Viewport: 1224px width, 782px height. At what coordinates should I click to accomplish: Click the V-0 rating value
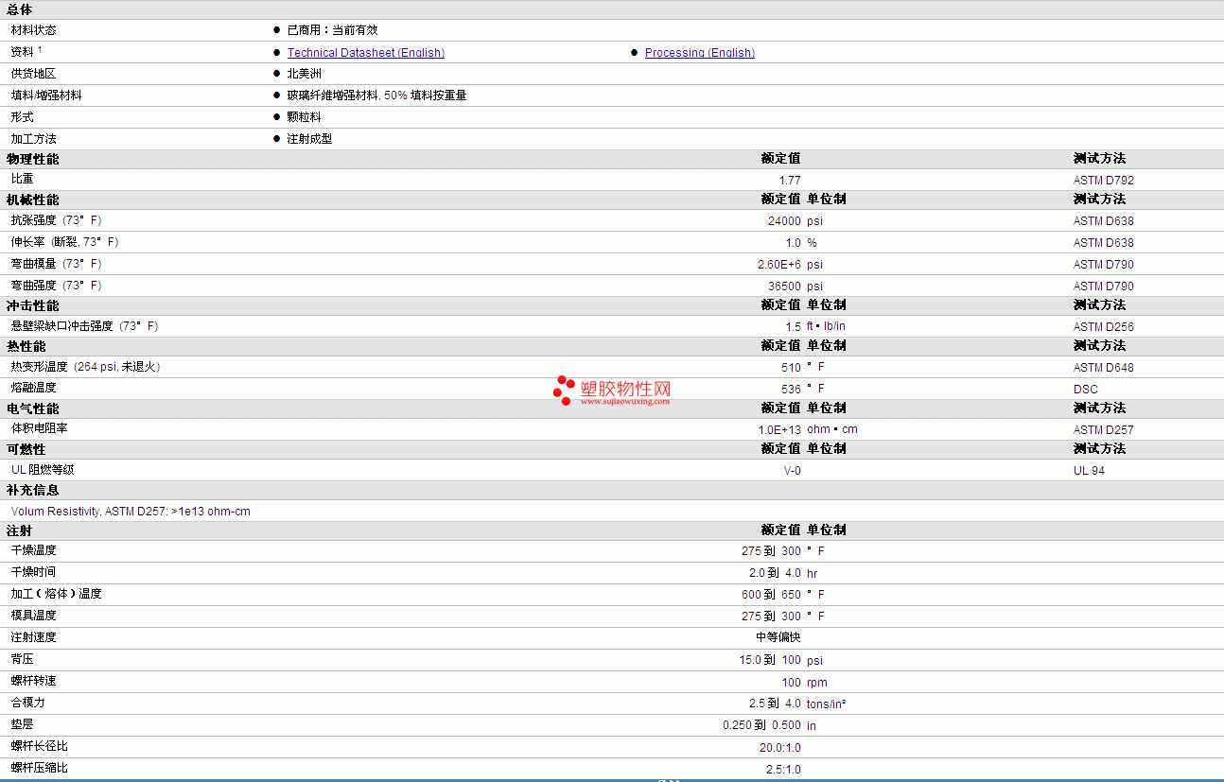click(x=792, y=471)
